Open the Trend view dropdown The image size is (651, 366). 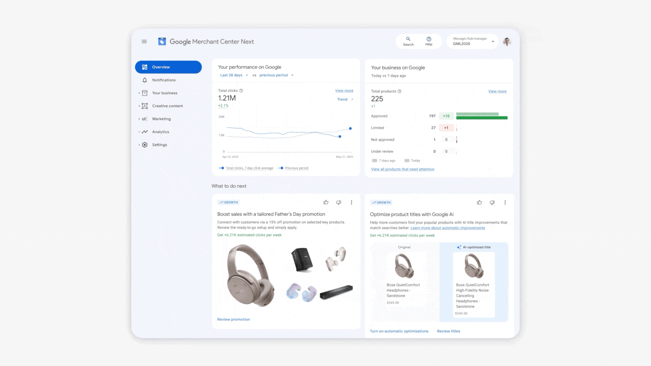pyautogui.click(x=345, y=99)
